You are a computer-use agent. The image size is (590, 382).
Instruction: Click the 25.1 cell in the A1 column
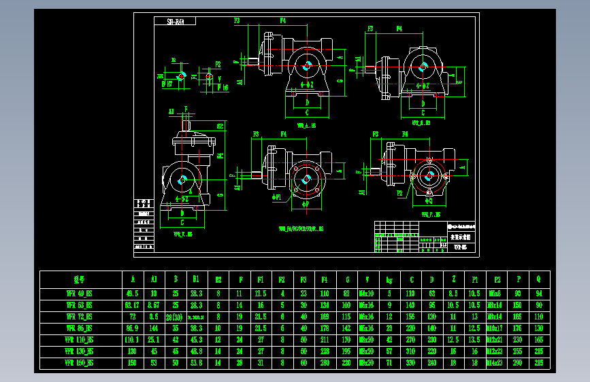click(154, 340)
